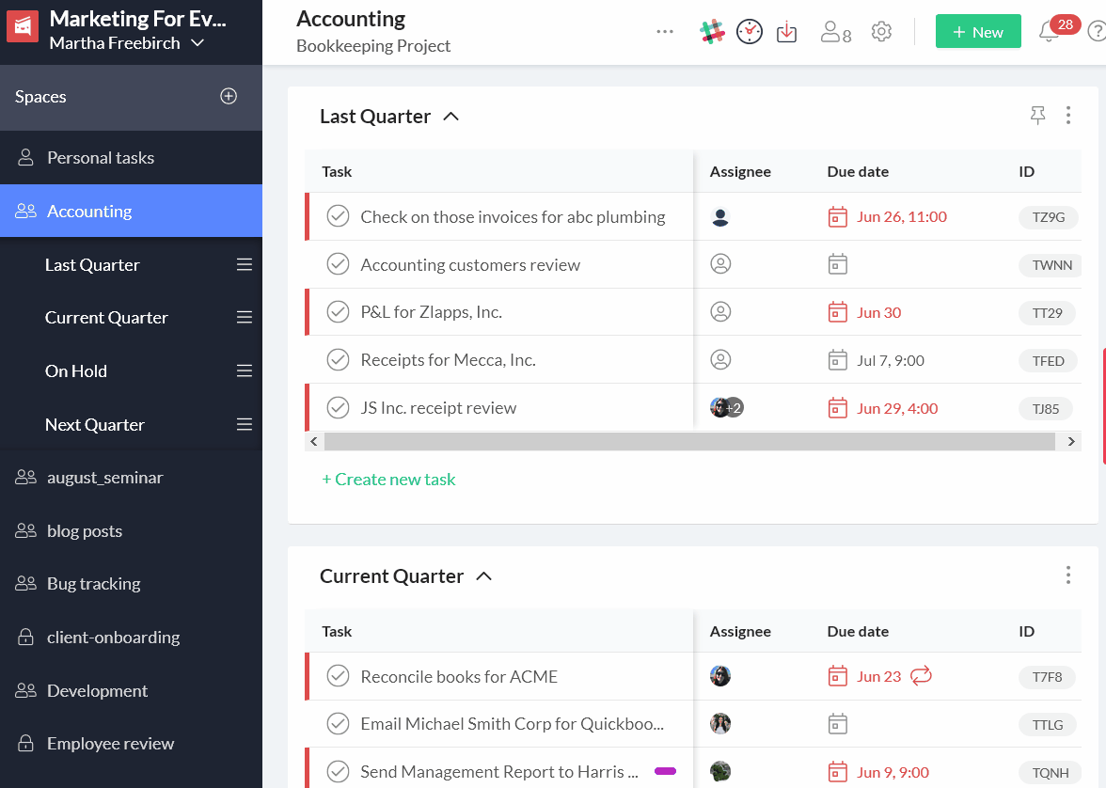
Task: Click Create new task link
Action: pos(388,479)
